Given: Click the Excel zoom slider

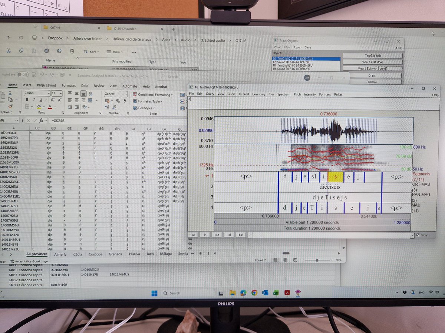Looking at the screenshot, I should click(x=317, y=260).
